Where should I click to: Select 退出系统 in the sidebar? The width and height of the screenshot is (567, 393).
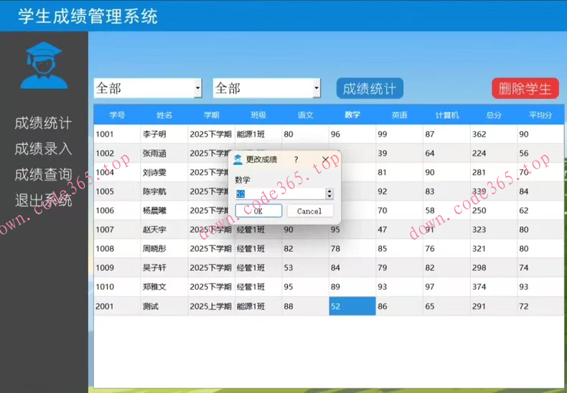pyautogui.click(x=43, y=201)
